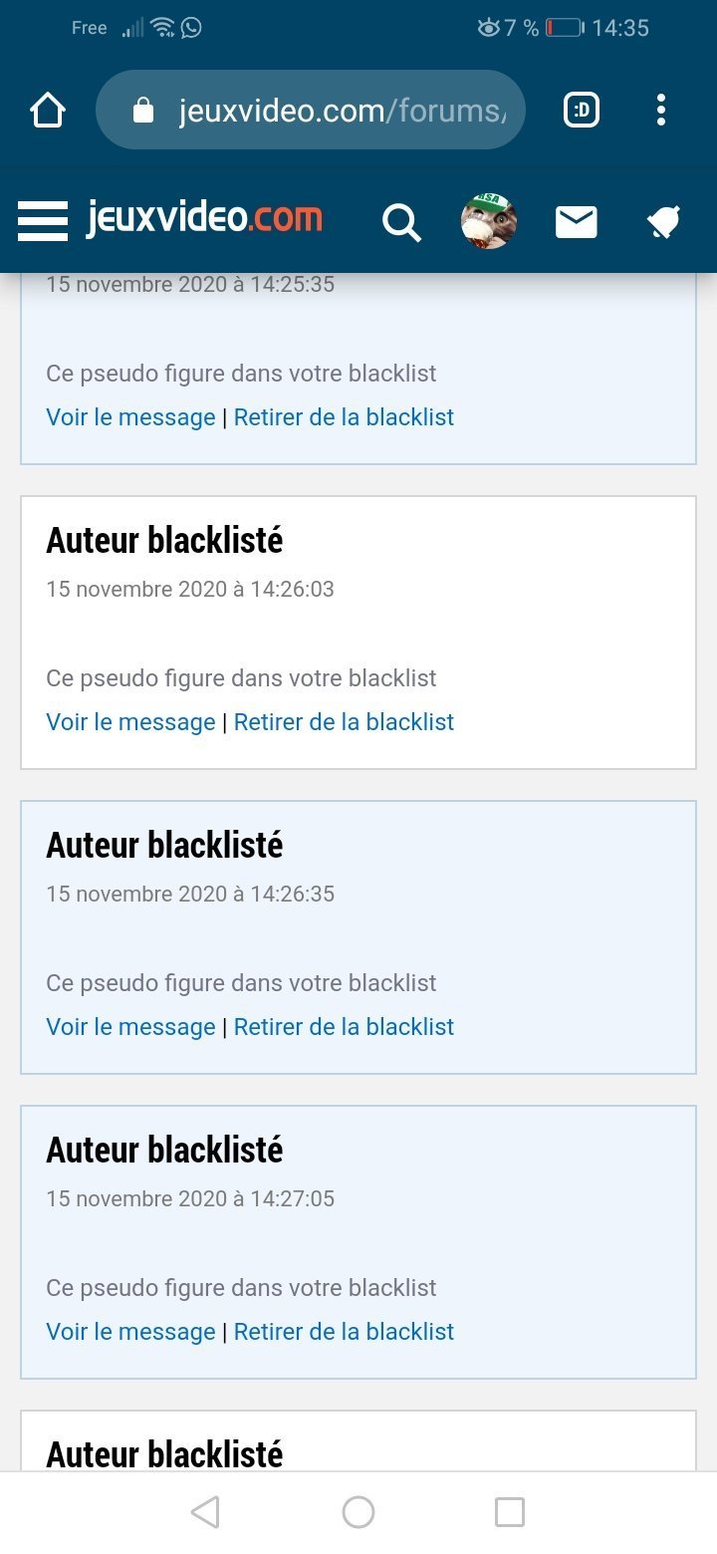The width and height of the screenshot is (717, 1554).
Task: Unblacklist the author of 14:27:05 post
Action: [x=344, y=1332]
